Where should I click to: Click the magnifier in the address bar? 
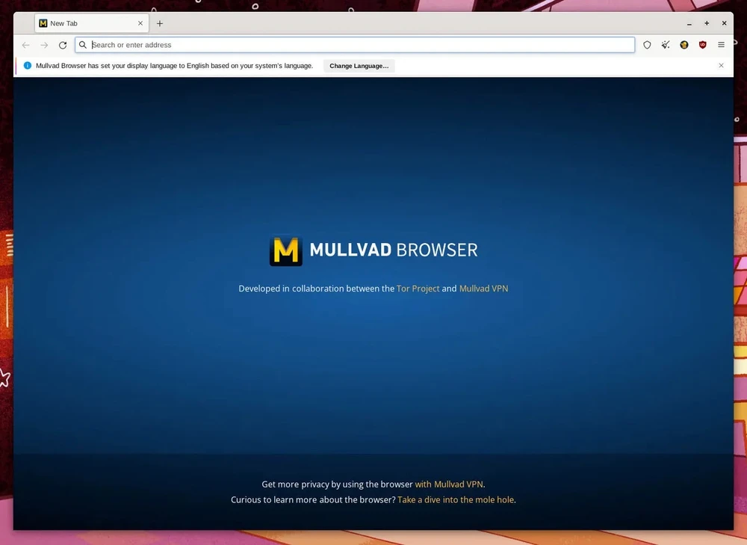point(82,45)
